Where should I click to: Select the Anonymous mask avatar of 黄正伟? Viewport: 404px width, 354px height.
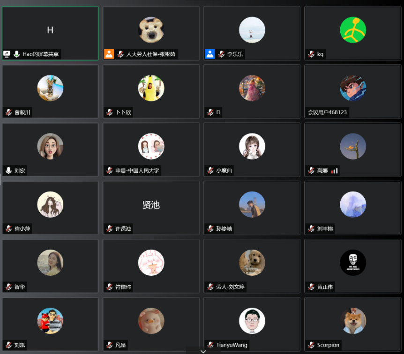pos(353,263)
